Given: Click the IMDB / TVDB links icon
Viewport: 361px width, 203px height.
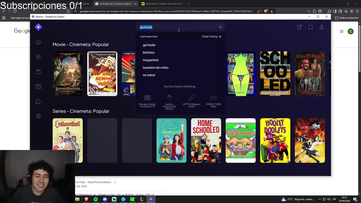Looking at the screenshot, I should (213, 98).
